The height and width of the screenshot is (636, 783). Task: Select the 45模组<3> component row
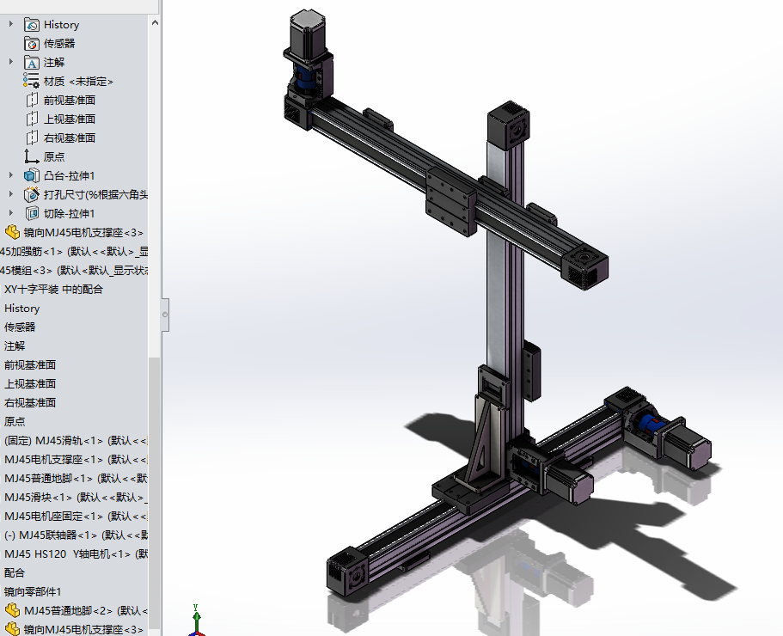pos(74,271)
